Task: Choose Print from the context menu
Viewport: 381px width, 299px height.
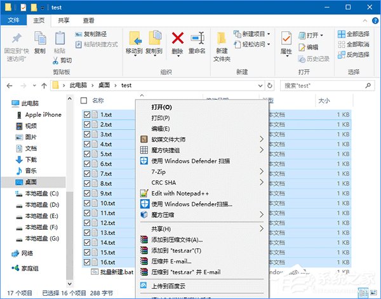Action: coord(160,117)
